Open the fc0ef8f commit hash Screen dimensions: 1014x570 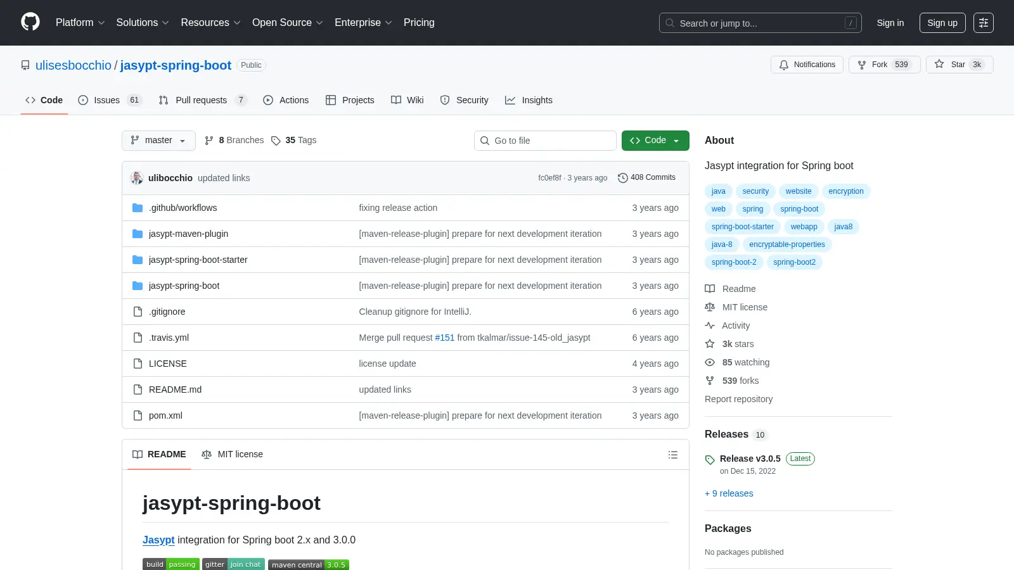coord(549,178)
